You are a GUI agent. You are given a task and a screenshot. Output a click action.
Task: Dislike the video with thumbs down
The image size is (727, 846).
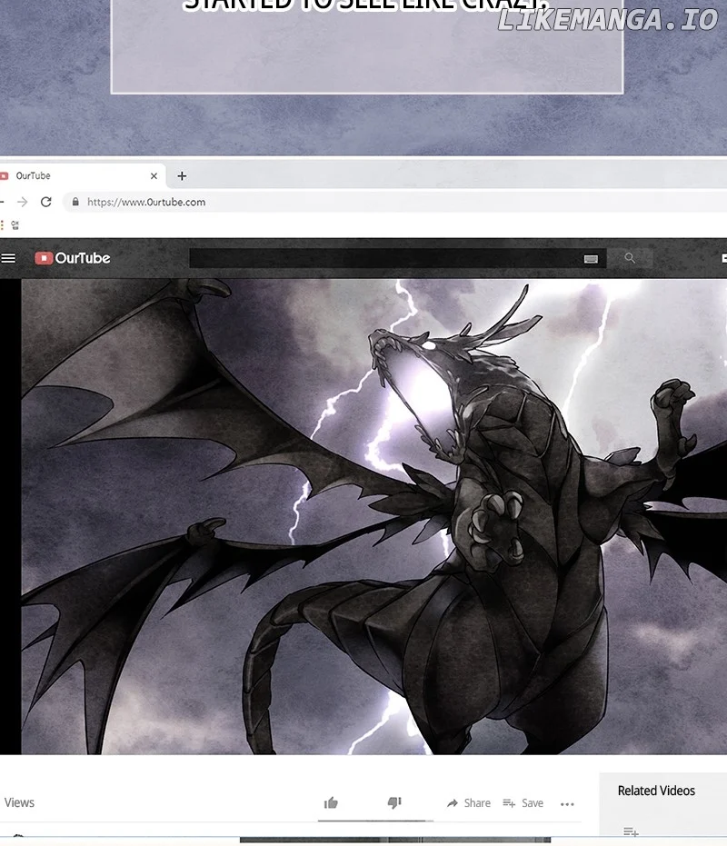click(x=394, y=802)
